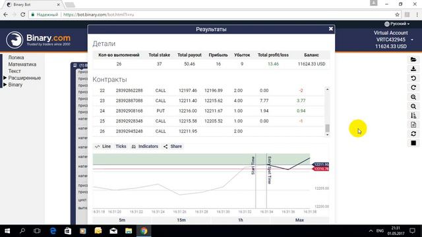Click the Binary.com logo
The height and width of the screenshot is (237, 422).
click(38, 39)
